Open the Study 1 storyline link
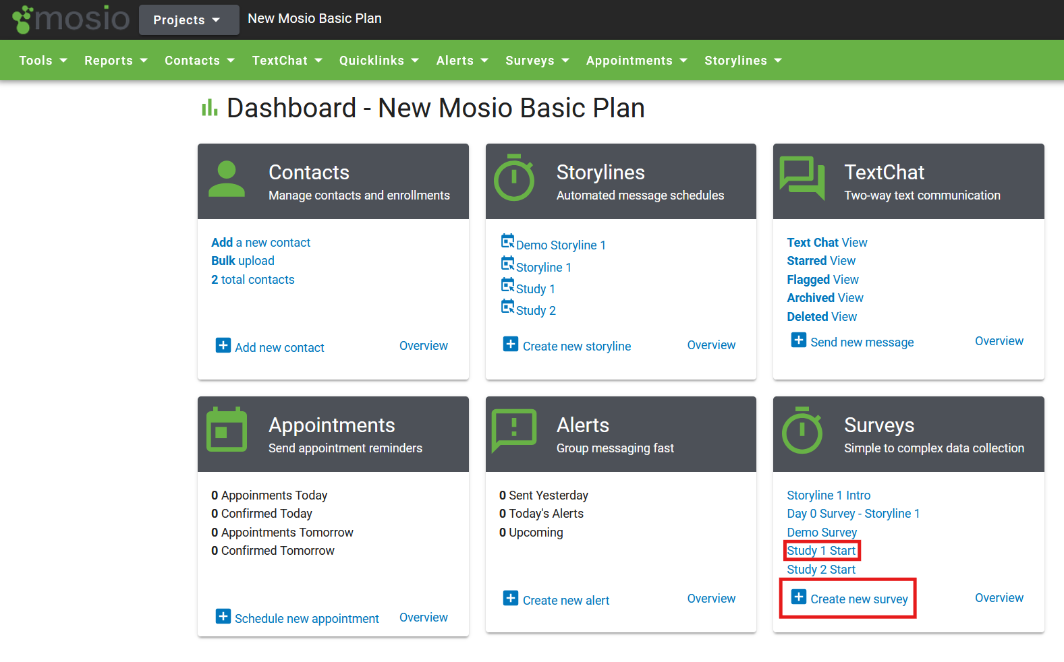 (x=536, y=289)
